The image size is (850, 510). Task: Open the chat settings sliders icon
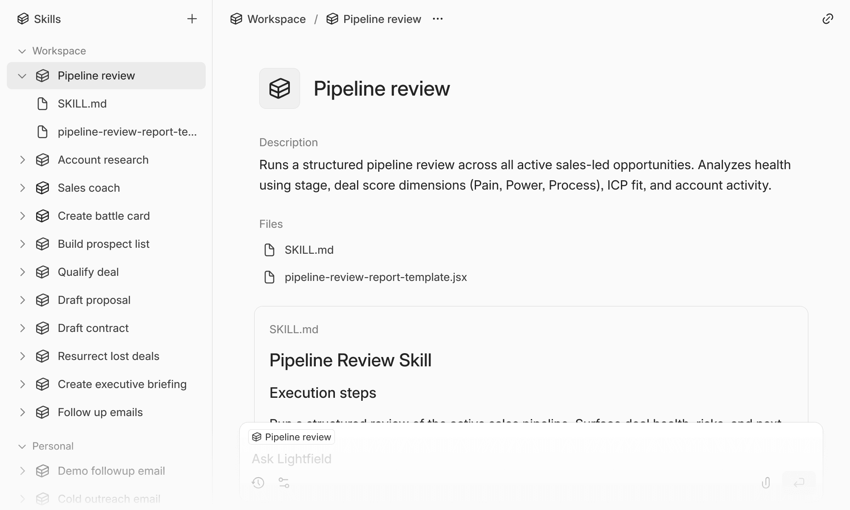tap(284, 483)
